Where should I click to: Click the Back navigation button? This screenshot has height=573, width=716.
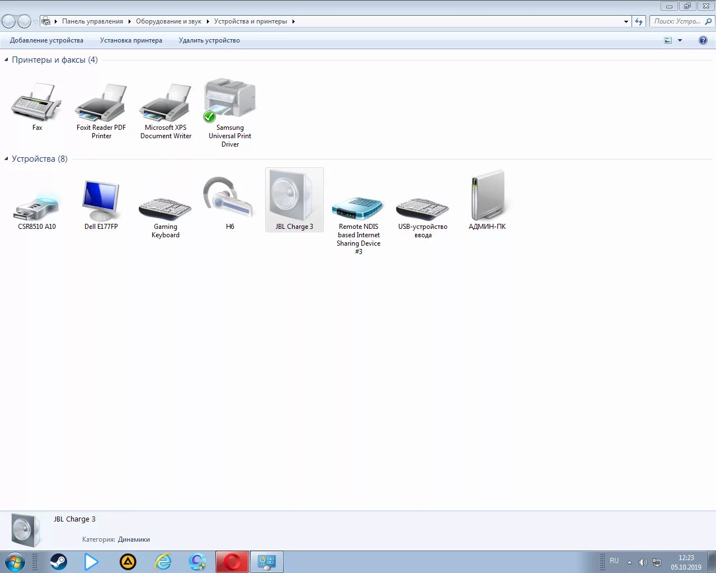(x=8, y=21)
